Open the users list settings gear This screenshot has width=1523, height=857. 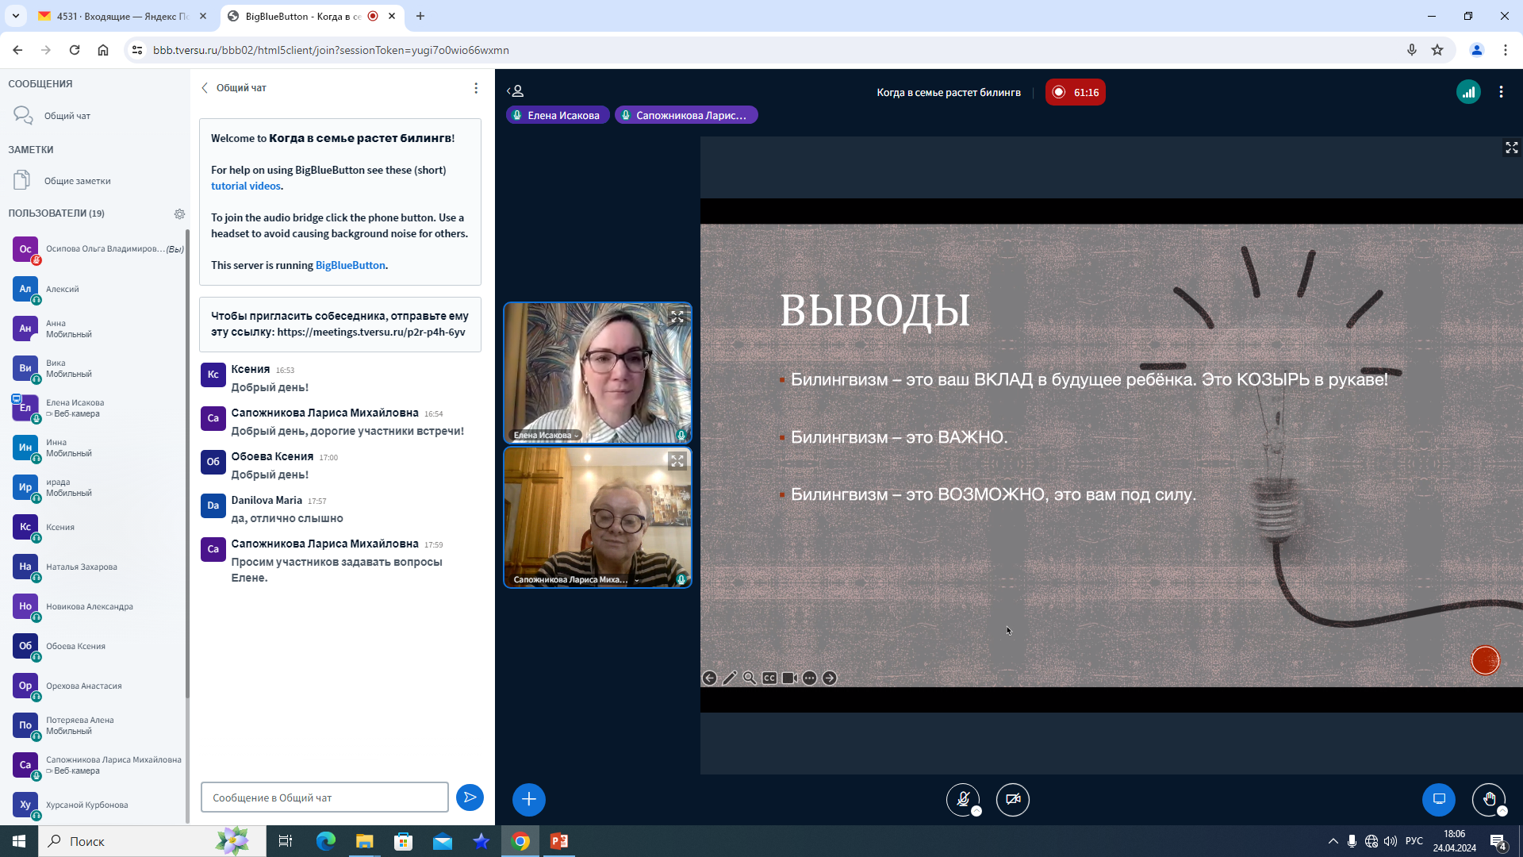(x=179, y=213)
